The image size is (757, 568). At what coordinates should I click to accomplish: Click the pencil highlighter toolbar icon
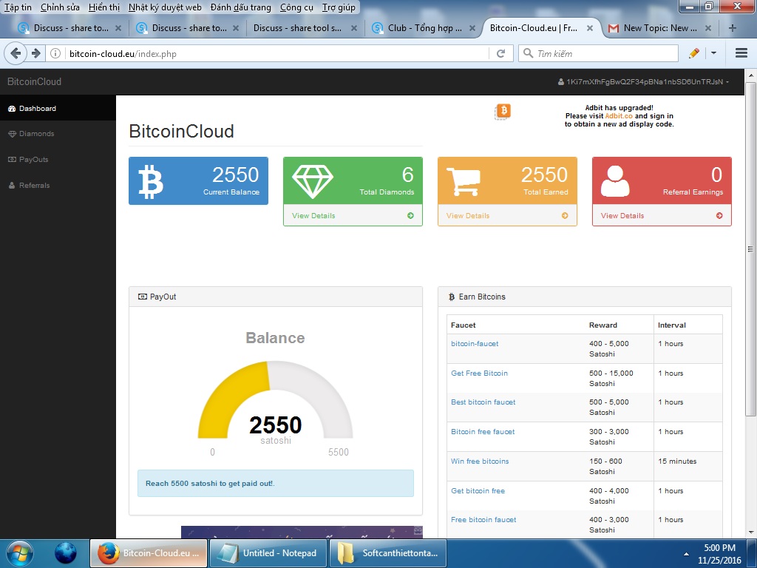[x=693, y=53]
